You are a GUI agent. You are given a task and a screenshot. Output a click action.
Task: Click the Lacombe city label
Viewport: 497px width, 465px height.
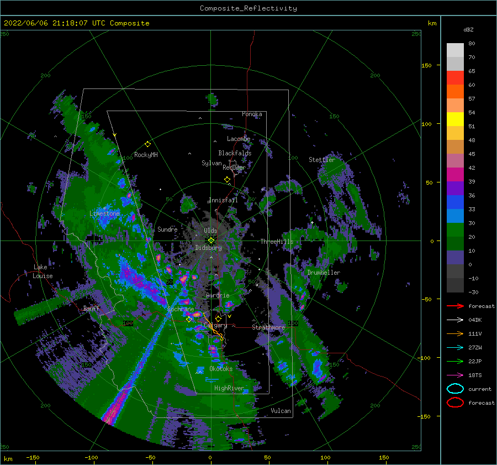click(239, 139)
